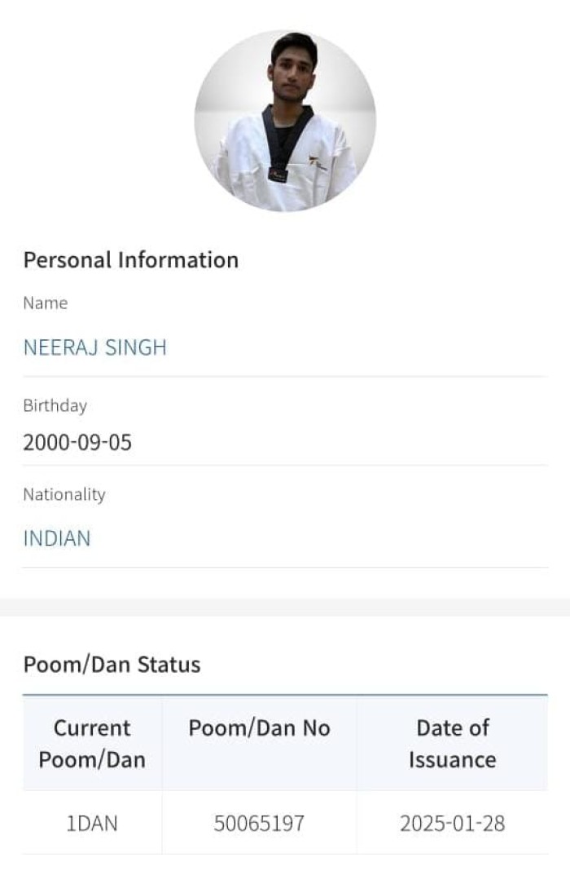Click the small logo on the white uniform
Viewport: 570px width, 880px height.
[x=315, y=162]
